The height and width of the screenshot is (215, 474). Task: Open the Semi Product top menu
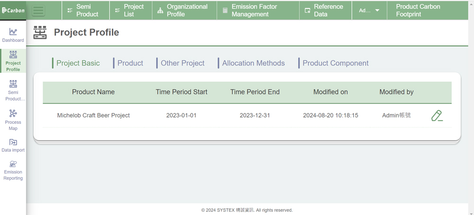86,10
